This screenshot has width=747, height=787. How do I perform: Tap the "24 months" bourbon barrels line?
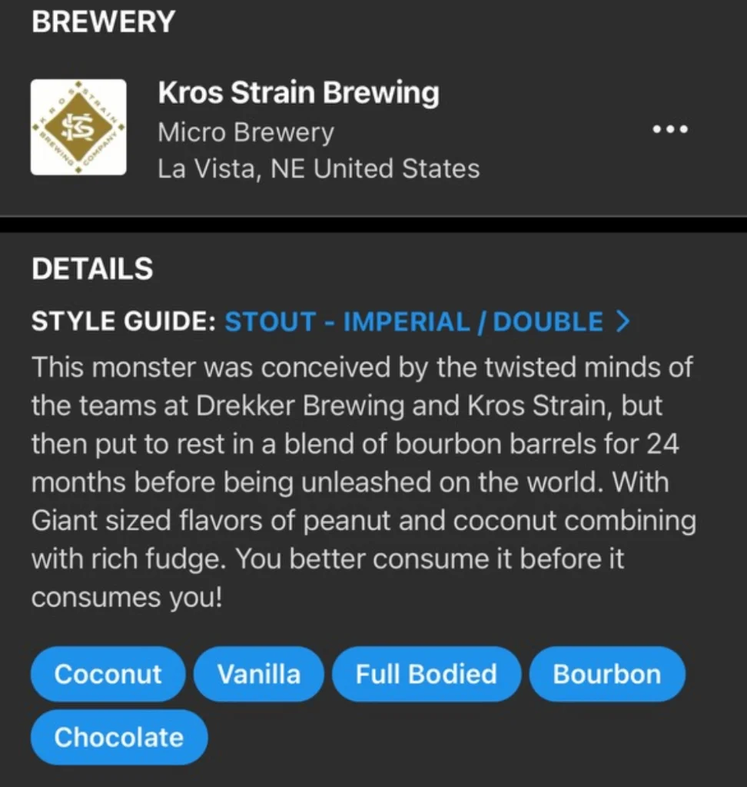pos(354,444)
